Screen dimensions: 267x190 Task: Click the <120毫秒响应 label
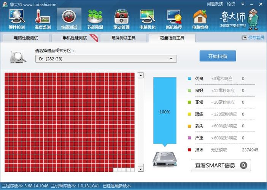tap(224, 114)
